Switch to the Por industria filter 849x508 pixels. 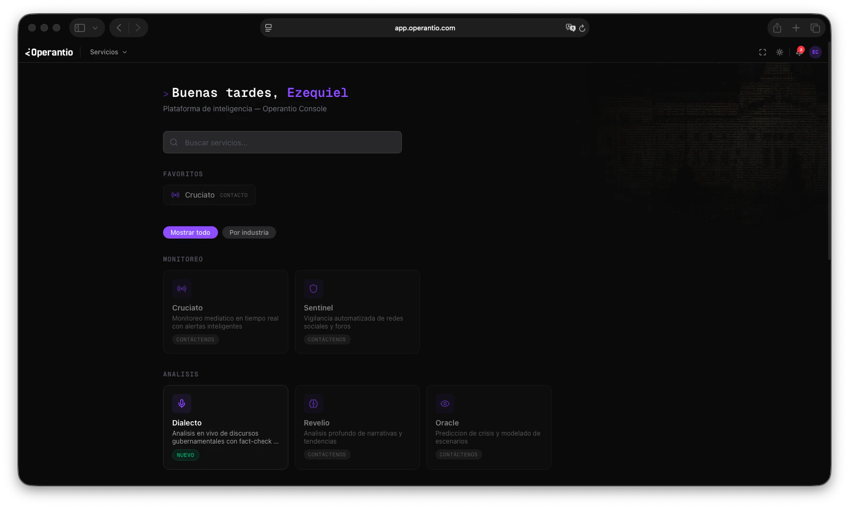(249, 233)
